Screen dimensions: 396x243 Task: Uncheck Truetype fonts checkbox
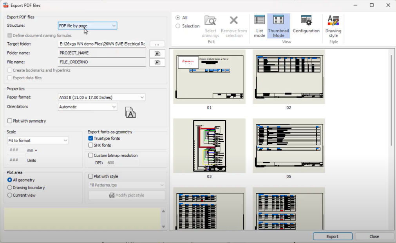91,138
